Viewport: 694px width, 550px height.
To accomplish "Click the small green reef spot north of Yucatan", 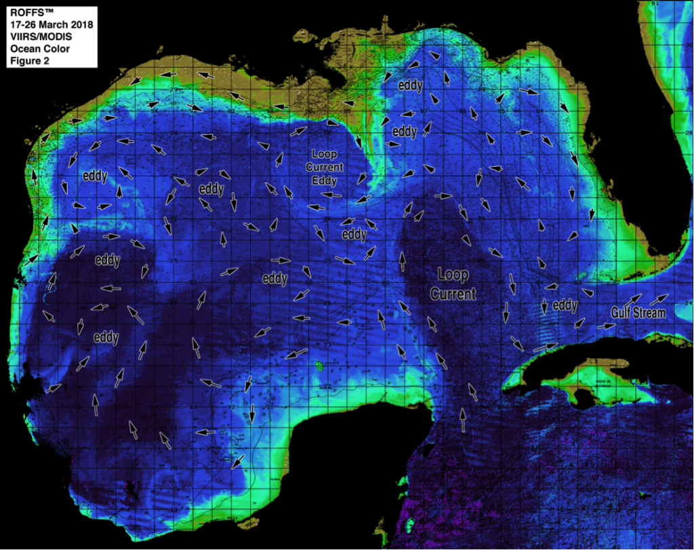I will point(318,367).
